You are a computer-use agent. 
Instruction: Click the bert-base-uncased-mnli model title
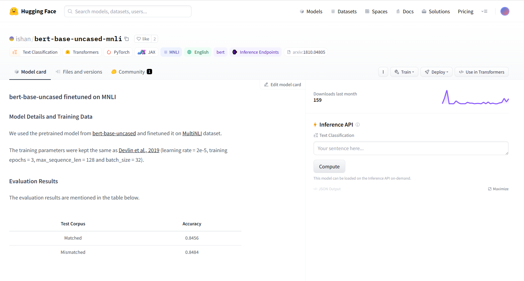(x=78, y=39)
